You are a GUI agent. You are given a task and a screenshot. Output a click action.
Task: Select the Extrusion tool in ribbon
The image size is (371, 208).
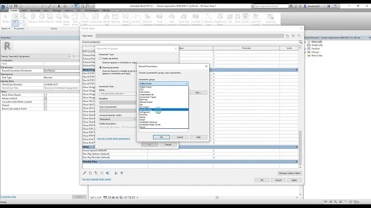pyautogui.click(x=33, y=19)
